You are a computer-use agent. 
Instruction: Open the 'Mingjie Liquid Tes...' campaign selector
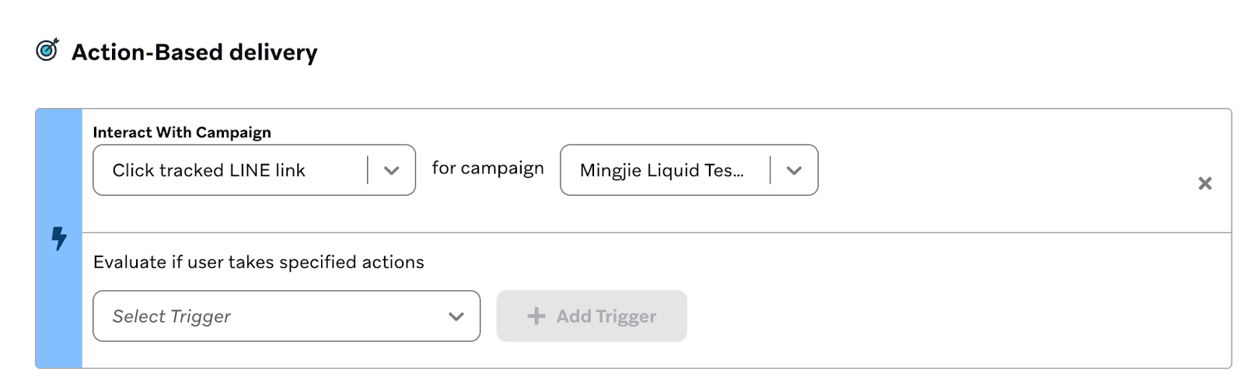tap(662, 170)
